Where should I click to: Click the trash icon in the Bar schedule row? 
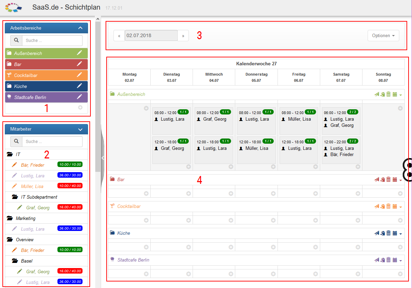[388, 180]
